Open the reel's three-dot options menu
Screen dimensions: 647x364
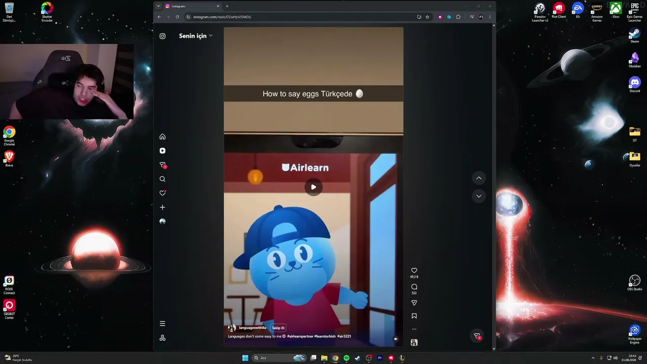(414, 329)
